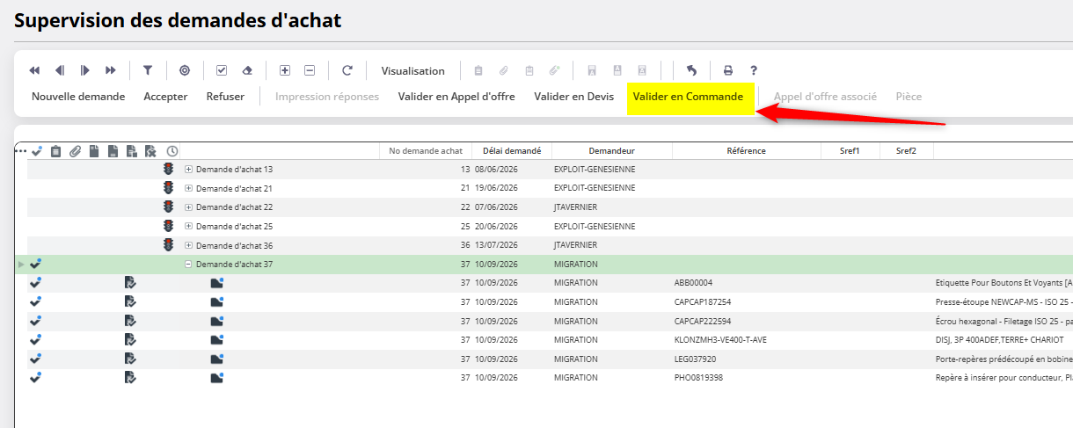Click the undo back-arrow icon
The height and width of the screenshot is (428, 1073).
click(x=691, y=70)
